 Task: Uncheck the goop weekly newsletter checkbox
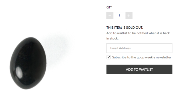click(108, 57)
